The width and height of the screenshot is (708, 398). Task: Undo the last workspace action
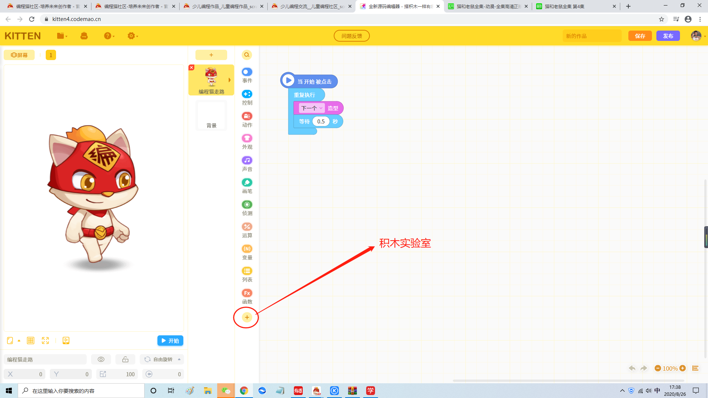point(632,368)
